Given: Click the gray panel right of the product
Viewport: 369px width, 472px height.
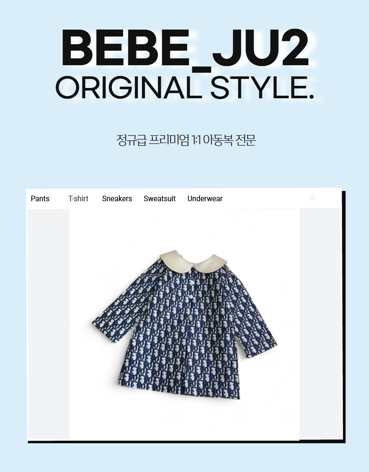Looking at the screenshot, I should click(x=320, y=324).
